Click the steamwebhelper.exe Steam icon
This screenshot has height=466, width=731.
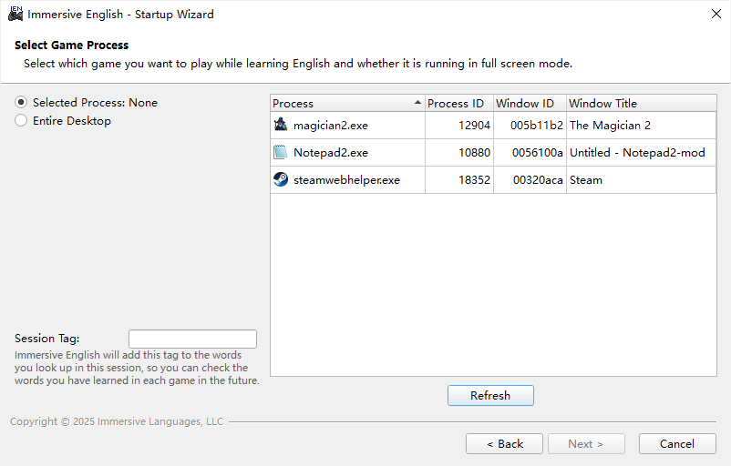(281, 179)
